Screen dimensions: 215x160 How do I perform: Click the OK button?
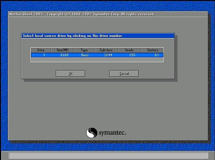pos(71,74)
